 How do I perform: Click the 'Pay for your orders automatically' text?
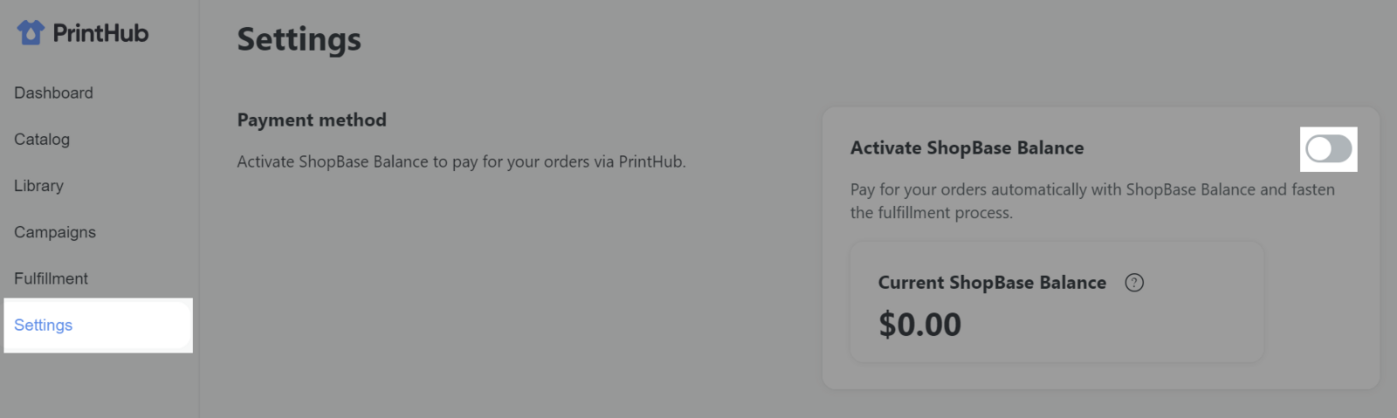pyautogui.click(x=1092, y=189)
